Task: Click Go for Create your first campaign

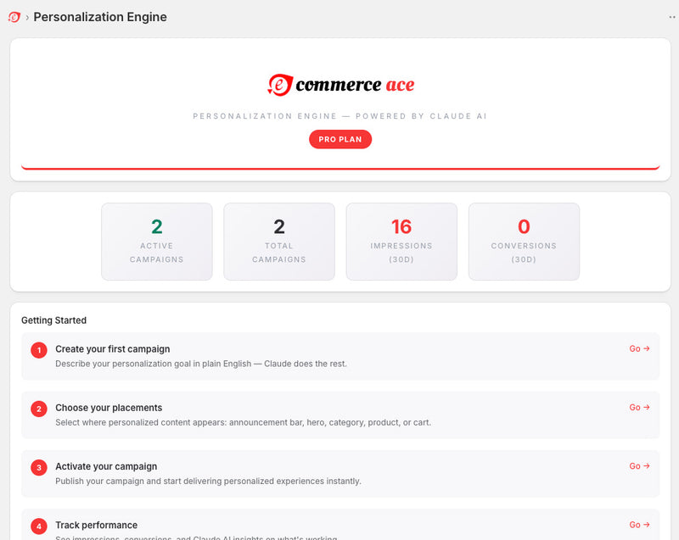Action: pos(640,348)
